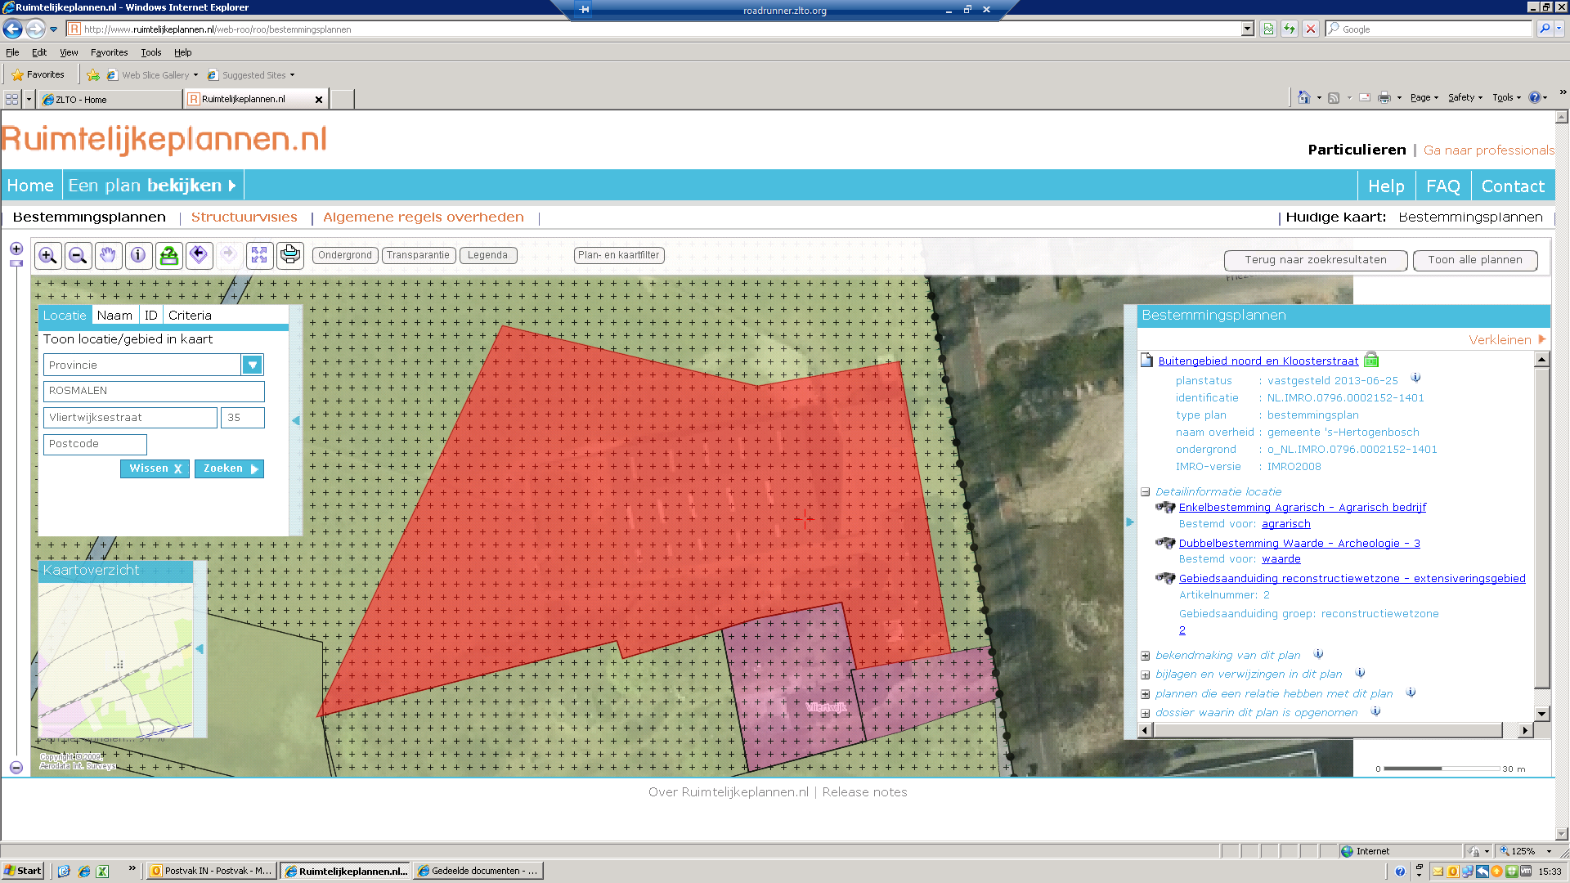Select Locatie search tab
Viewport: 1570px width, 883px height.
click(x=65, y=316)
